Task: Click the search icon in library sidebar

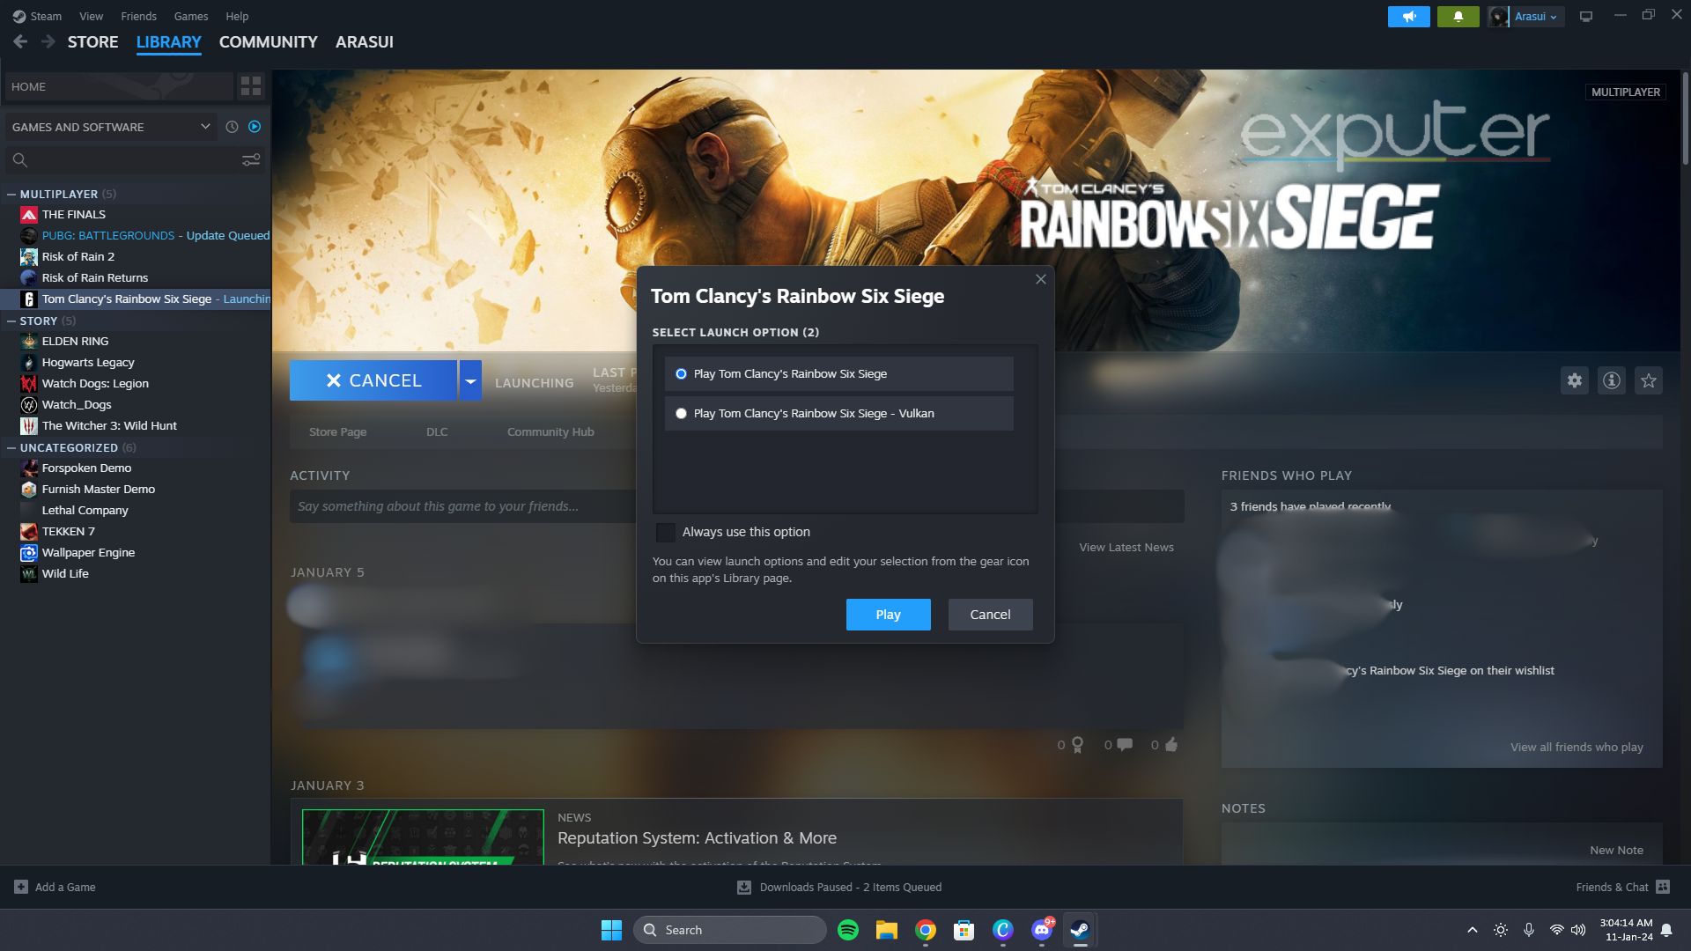Action: [x=19, y=160]
